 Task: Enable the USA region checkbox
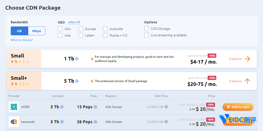[x=60, y=29]
